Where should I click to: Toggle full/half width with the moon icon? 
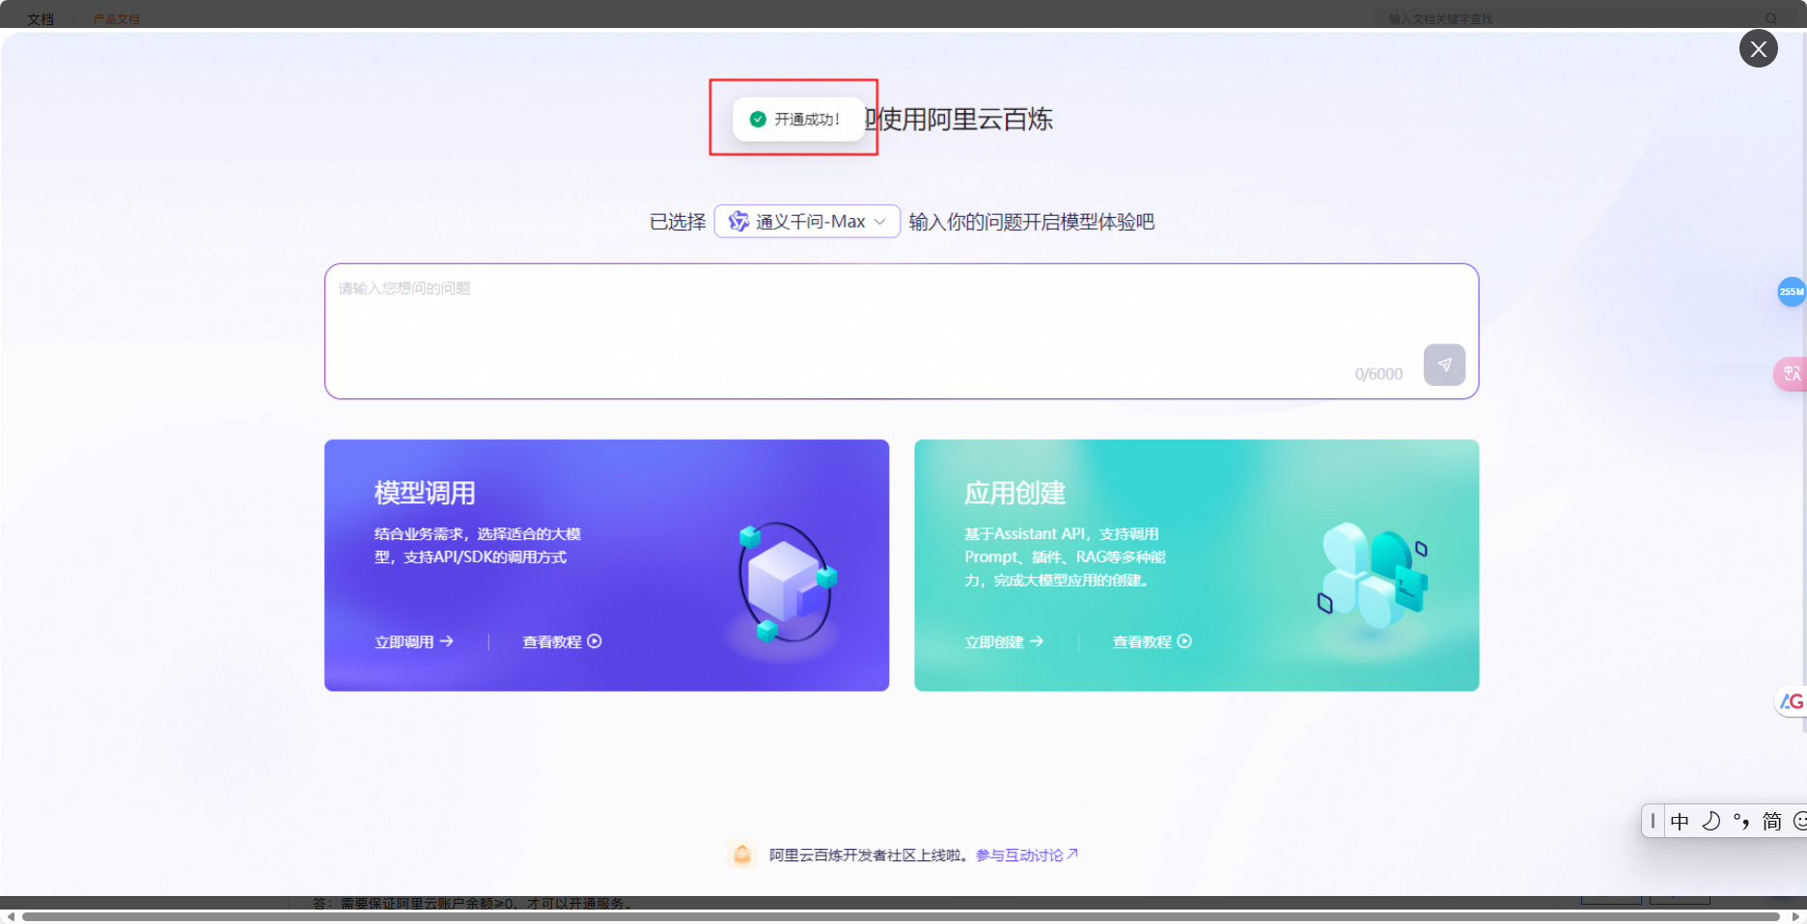click(1710, 821)
